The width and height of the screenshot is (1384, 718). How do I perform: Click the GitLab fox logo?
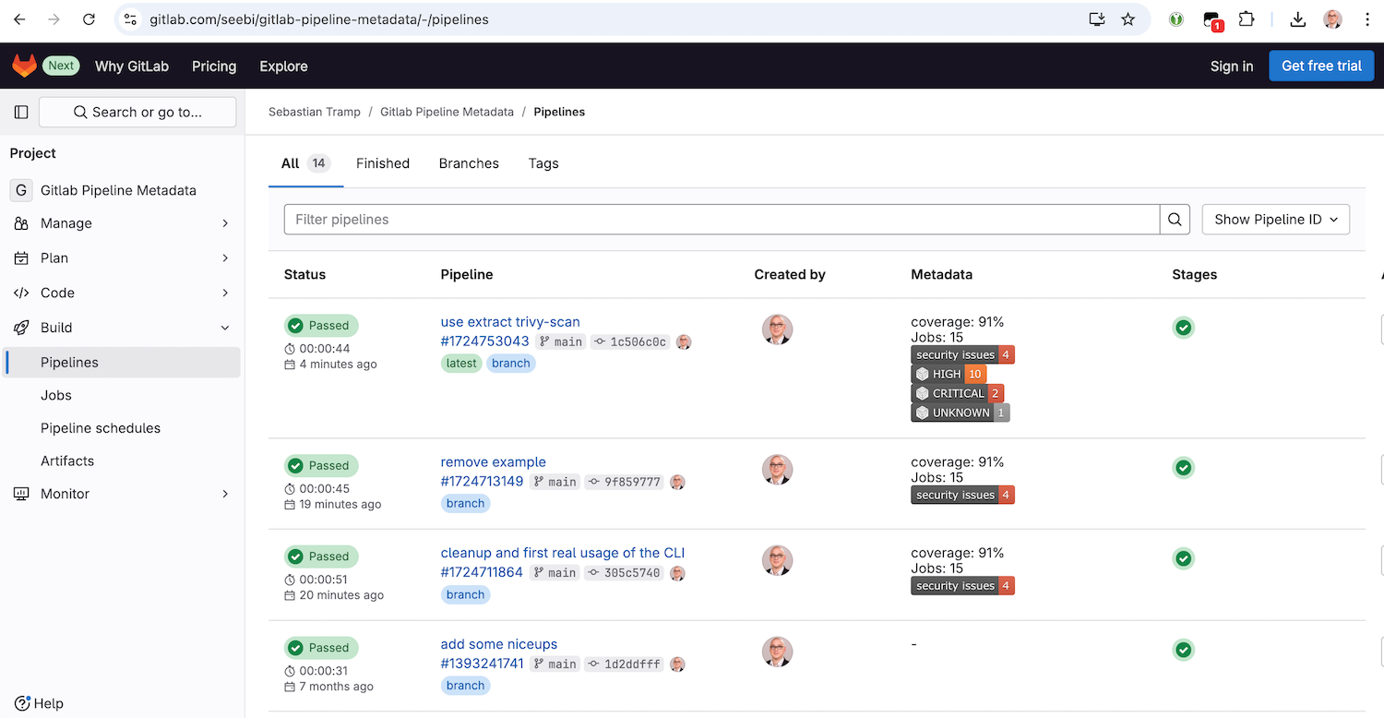(24, 66)
